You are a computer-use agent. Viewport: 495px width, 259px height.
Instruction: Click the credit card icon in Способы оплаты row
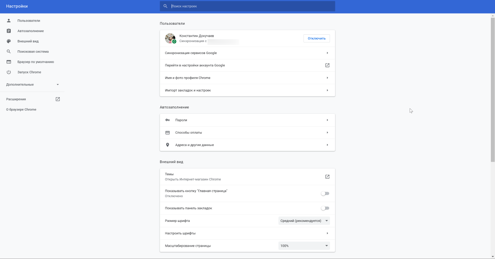pyautogui.click(x=167, y=132)
